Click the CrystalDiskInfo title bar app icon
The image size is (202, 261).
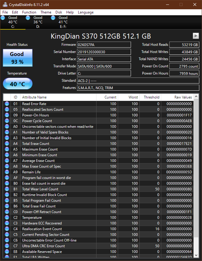click(5, 4)
